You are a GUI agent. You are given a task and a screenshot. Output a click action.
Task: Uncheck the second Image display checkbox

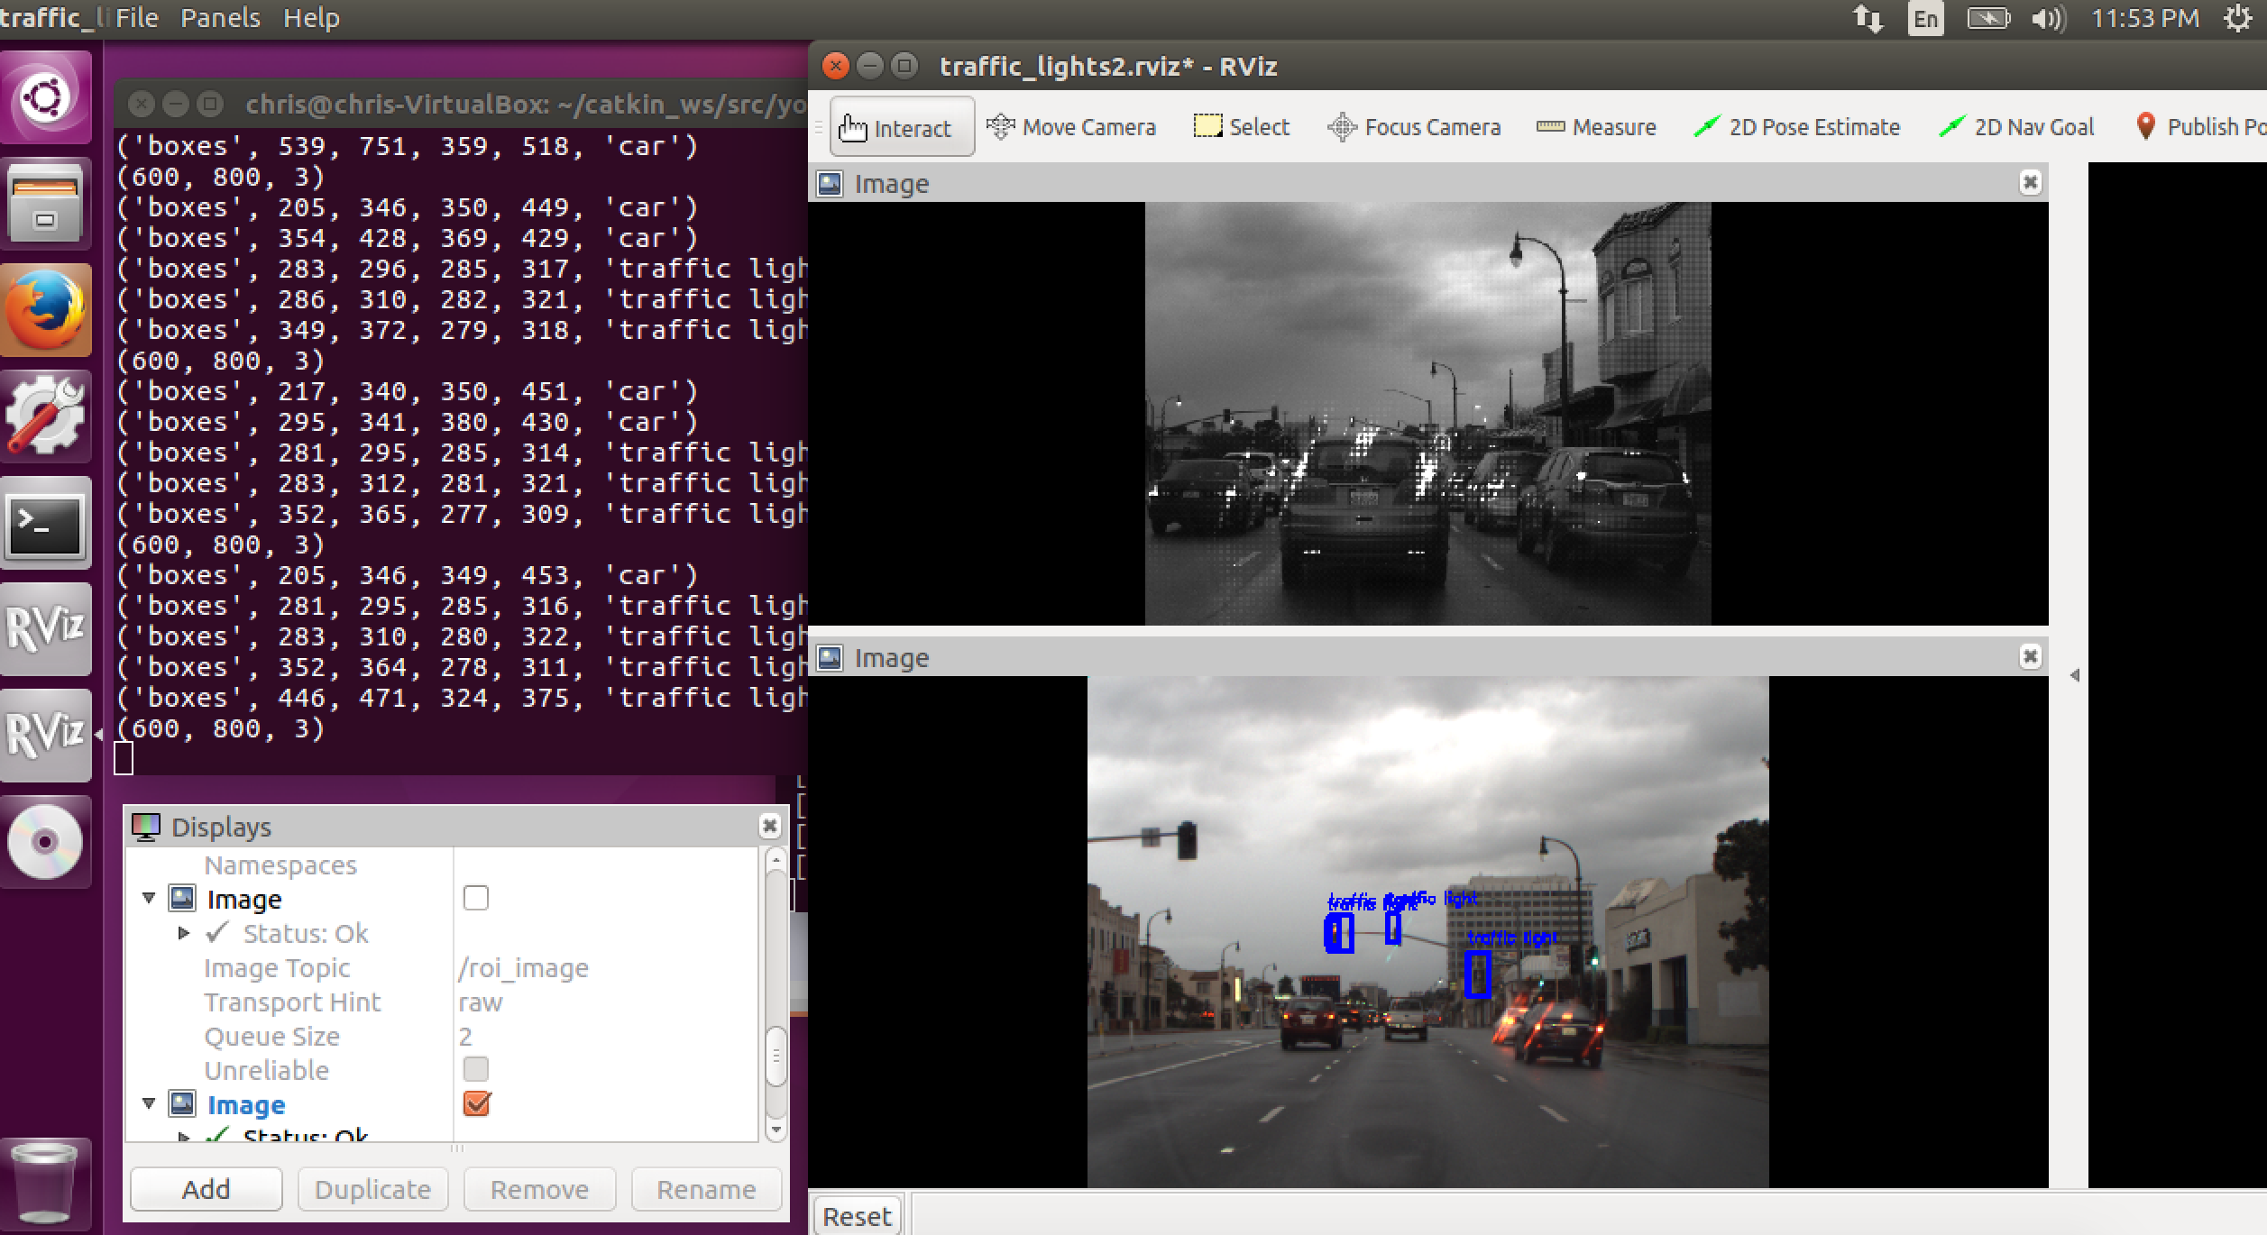(x=476, y=1103)
